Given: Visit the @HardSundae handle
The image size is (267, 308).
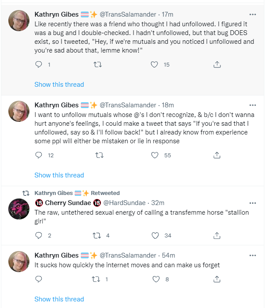Looking at the screenshot, I should [124, 203].
